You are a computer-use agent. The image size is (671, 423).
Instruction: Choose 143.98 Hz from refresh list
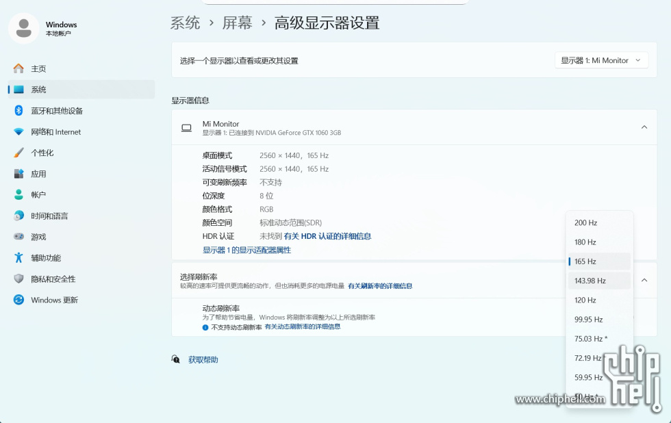pos(590,281)
